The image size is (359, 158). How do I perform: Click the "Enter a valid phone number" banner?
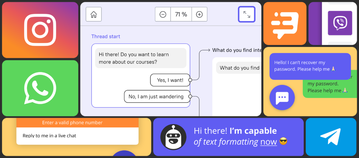[x=77, y=123]
